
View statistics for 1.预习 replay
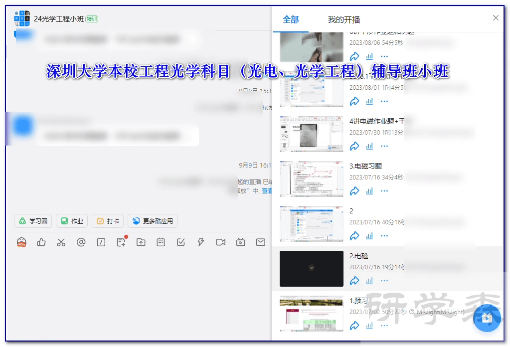[369, 326]
